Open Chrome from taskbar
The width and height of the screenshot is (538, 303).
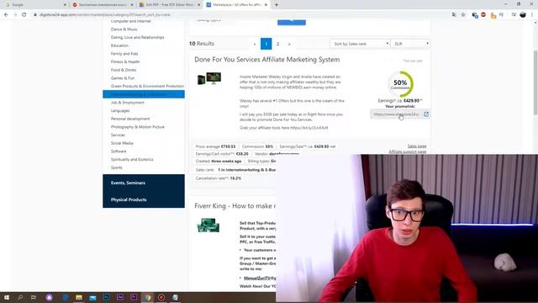(148, 297)
